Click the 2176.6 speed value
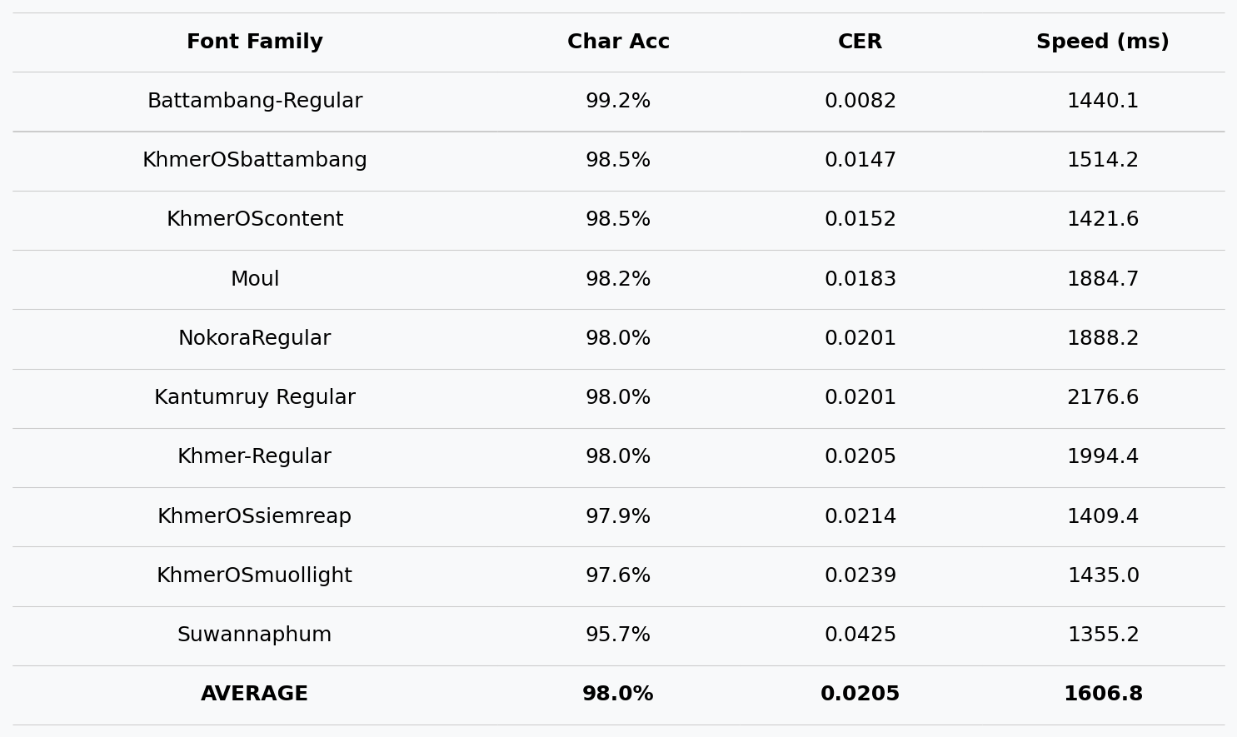Viewport: 1237px width, 737px height. coord(1102,398)
